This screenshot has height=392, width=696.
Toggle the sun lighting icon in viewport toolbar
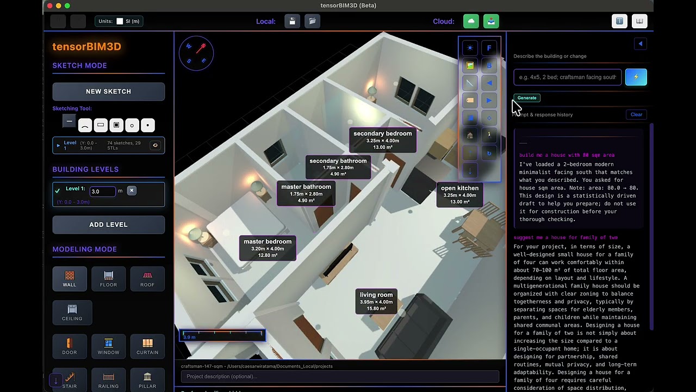point(470,48)
